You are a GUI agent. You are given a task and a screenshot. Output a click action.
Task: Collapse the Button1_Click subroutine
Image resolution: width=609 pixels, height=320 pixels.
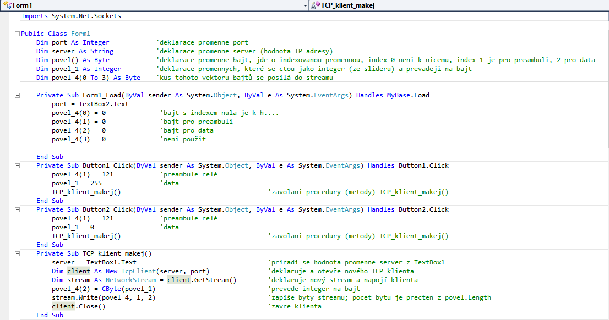click(18, 165)
